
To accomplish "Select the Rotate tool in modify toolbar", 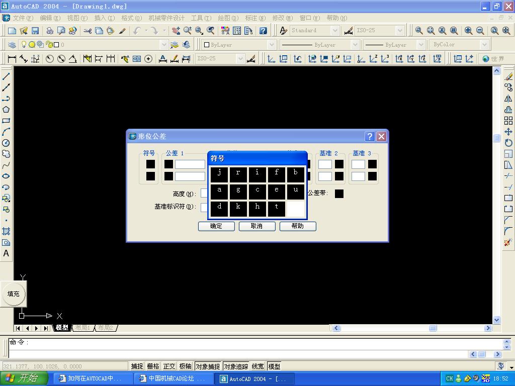I will (508, 143).
